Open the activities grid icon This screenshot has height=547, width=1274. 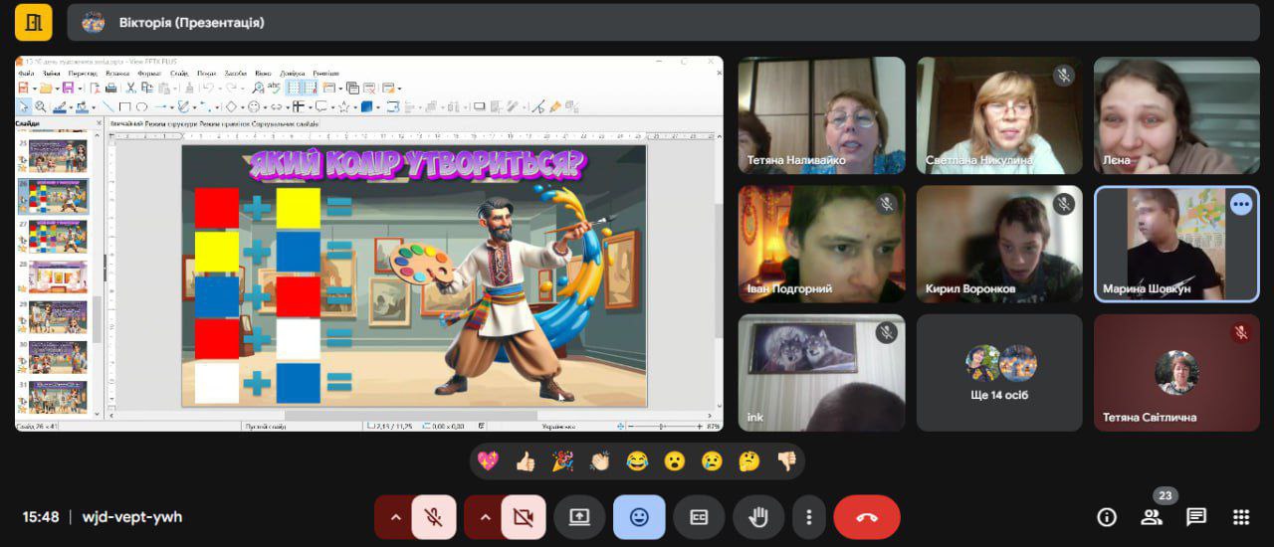(1240, 517)
